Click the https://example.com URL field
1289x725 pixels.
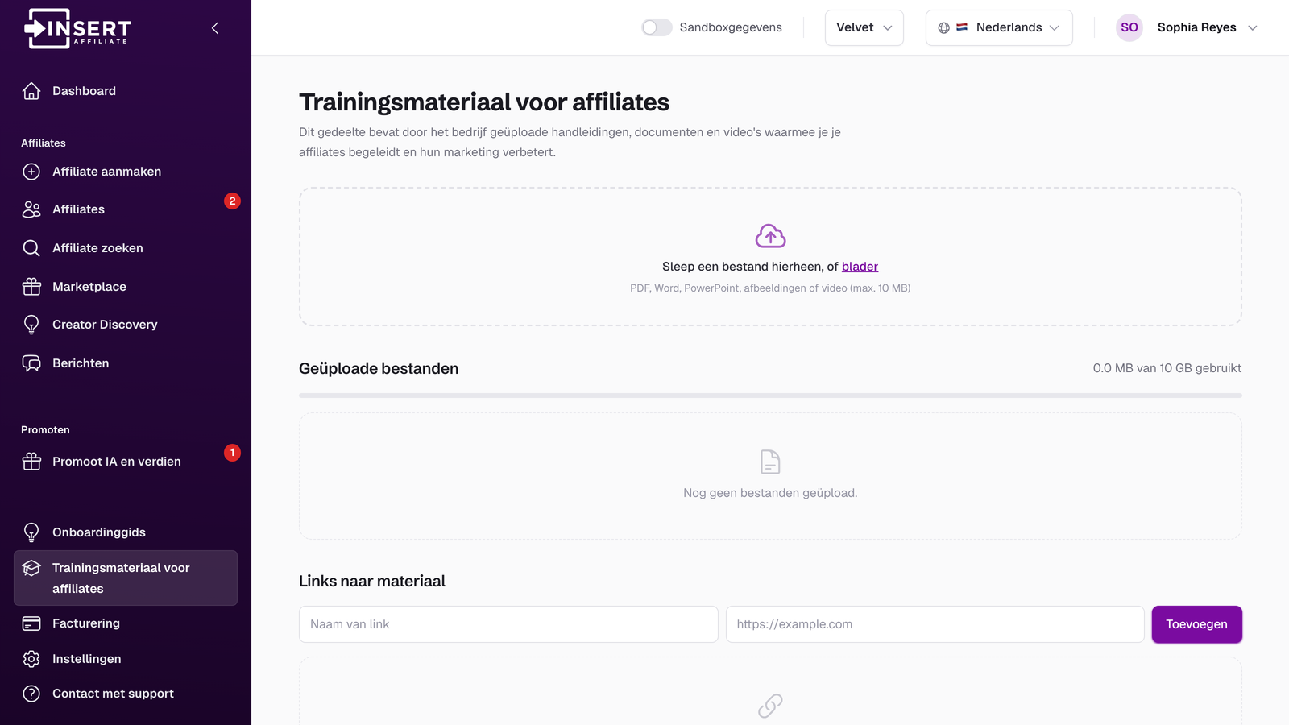tap(935, 624)
